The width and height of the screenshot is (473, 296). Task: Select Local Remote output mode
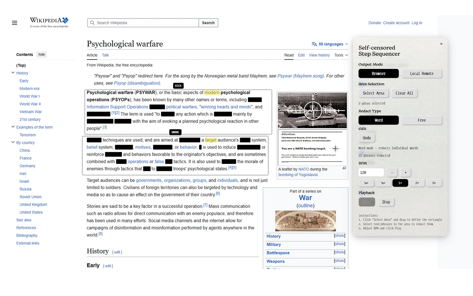422,73
